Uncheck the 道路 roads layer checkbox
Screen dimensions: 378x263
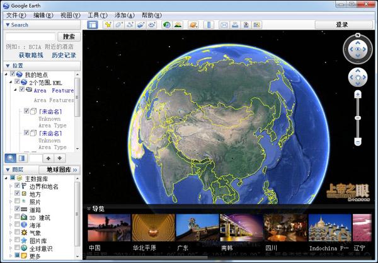17,208
